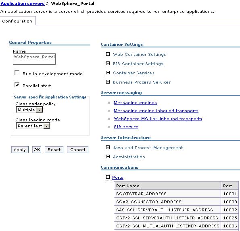Enable Run in development mode checkbox
240x231 pixels.
17,73
